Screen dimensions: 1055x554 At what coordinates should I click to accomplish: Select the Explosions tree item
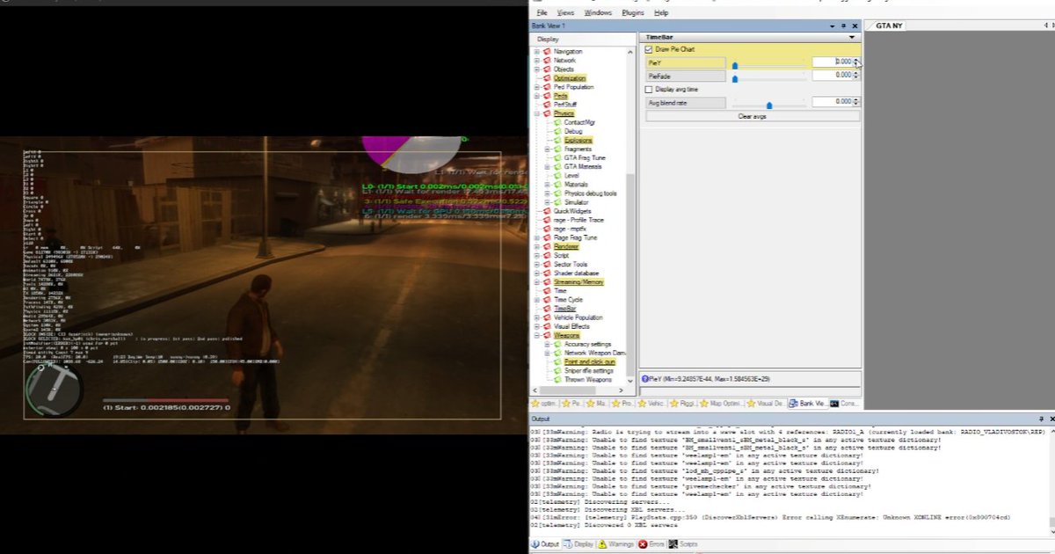pyautogui.click(x=578, y=141)
